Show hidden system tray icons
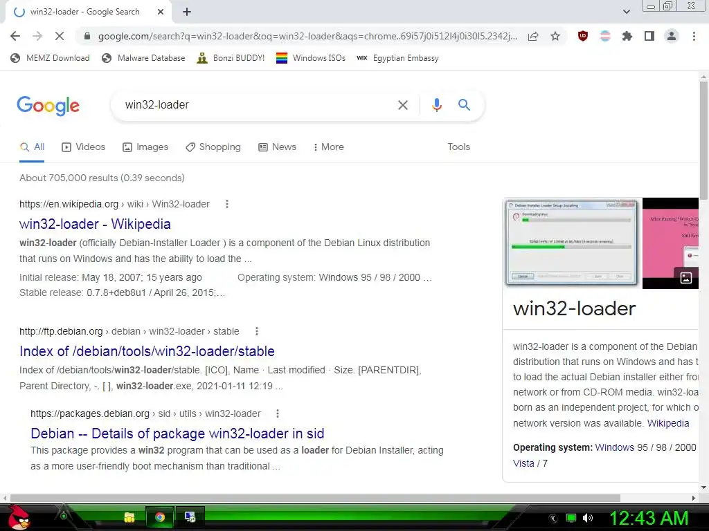The width and height of the screenshot is (709, 531). (553, 518)
